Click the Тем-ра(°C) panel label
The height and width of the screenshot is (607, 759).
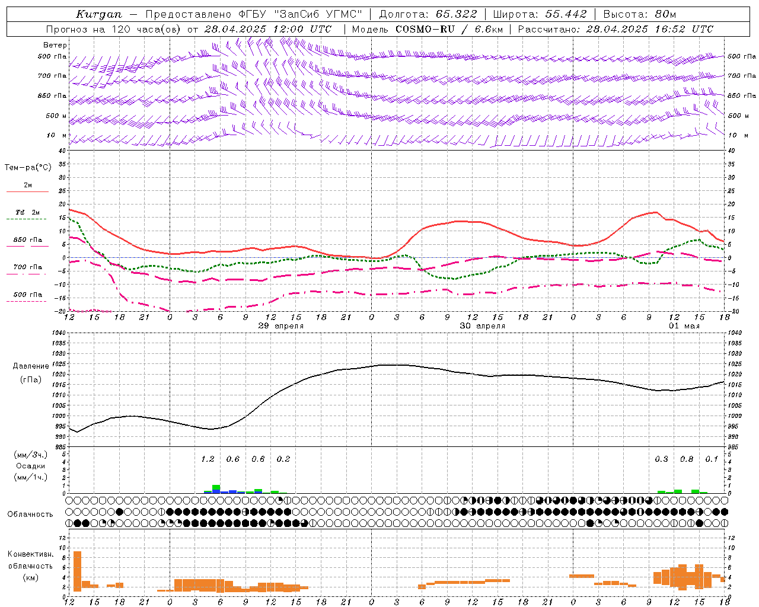click(x=28, y=168)
